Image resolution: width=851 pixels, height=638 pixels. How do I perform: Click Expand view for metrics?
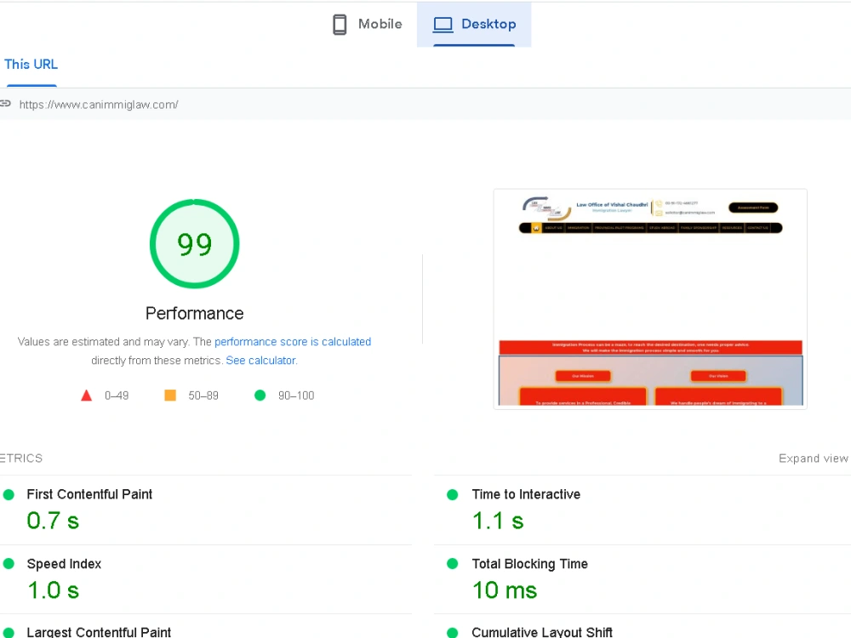[x=813, y=459]
